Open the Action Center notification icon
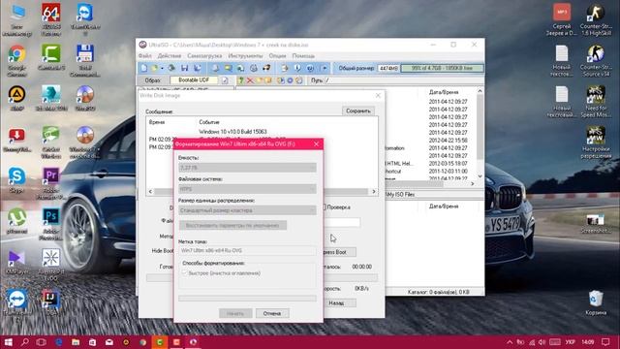Viewport: 620px width, 349px height. 605,342
